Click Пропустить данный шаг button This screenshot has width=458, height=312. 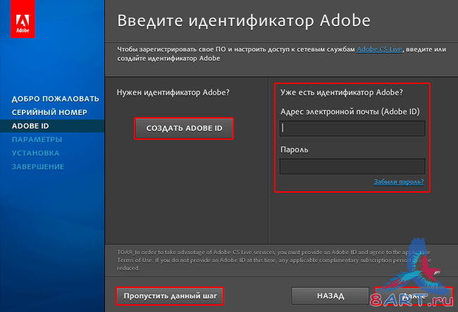170,296
